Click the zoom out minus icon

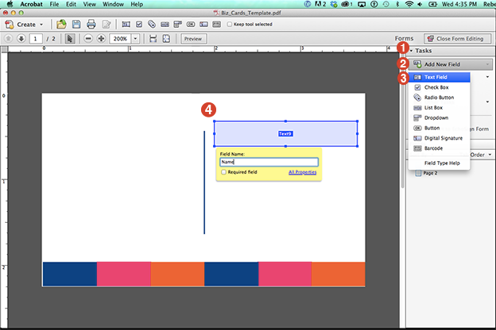coord(88,38)
